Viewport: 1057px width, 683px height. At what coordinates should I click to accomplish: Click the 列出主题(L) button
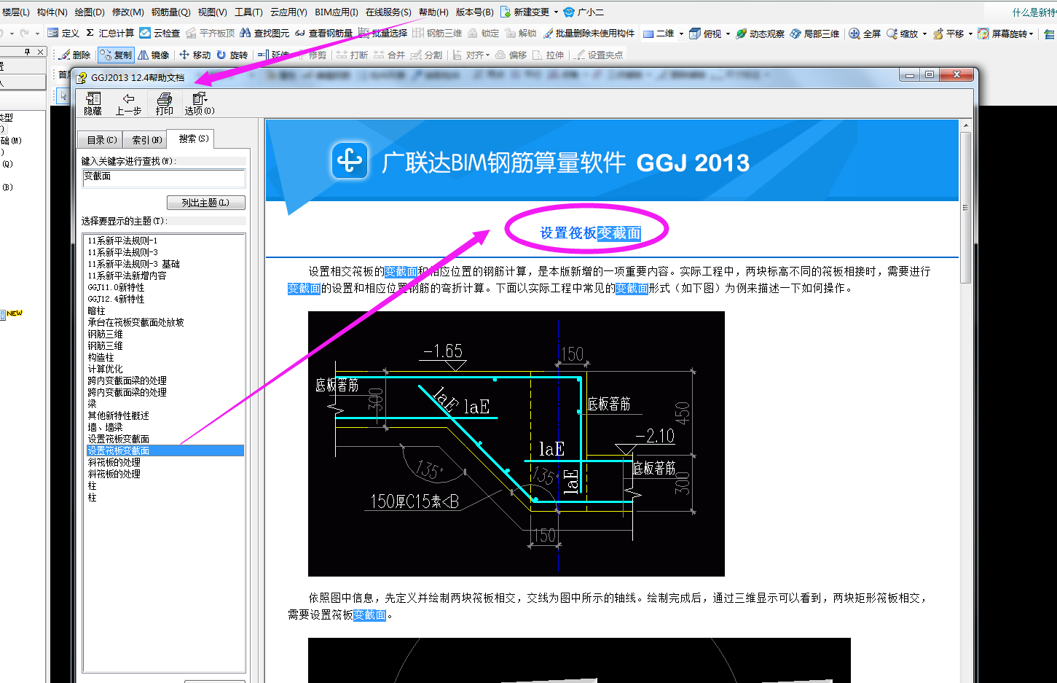(205, 203)
